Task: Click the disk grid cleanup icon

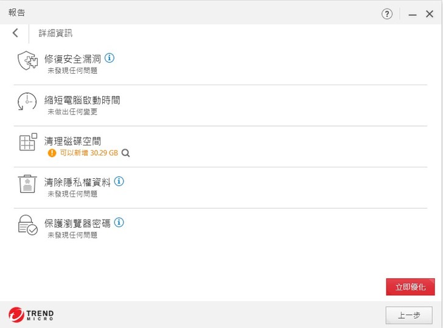Action: click(x=27, y=142)
